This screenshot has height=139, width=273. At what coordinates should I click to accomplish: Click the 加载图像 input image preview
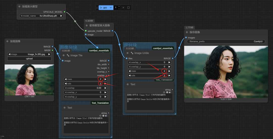tap(29, 80)
